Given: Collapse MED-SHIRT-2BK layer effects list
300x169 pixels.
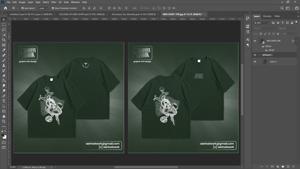Looking at the screenshot, I should (296, 41).
